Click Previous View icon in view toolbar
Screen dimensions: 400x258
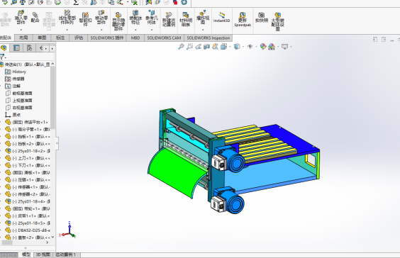click(198, 46)
